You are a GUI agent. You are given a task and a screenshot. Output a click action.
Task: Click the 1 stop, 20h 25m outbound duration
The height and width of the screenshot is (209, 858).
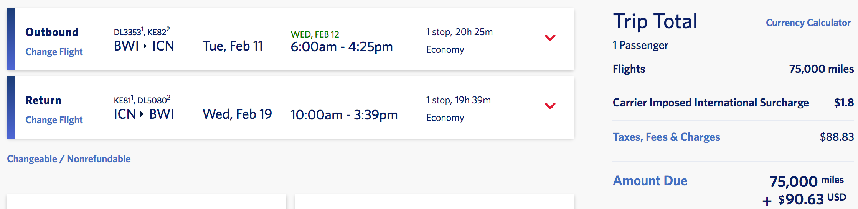459,32
